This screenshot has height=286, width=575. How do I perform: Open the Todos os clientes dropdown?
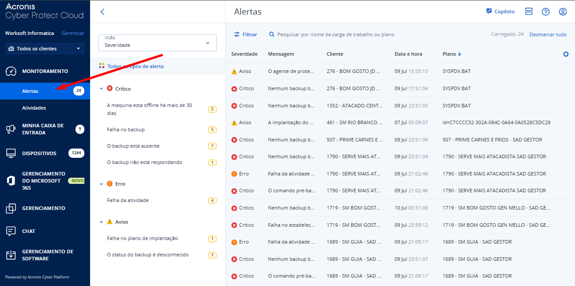45,49
